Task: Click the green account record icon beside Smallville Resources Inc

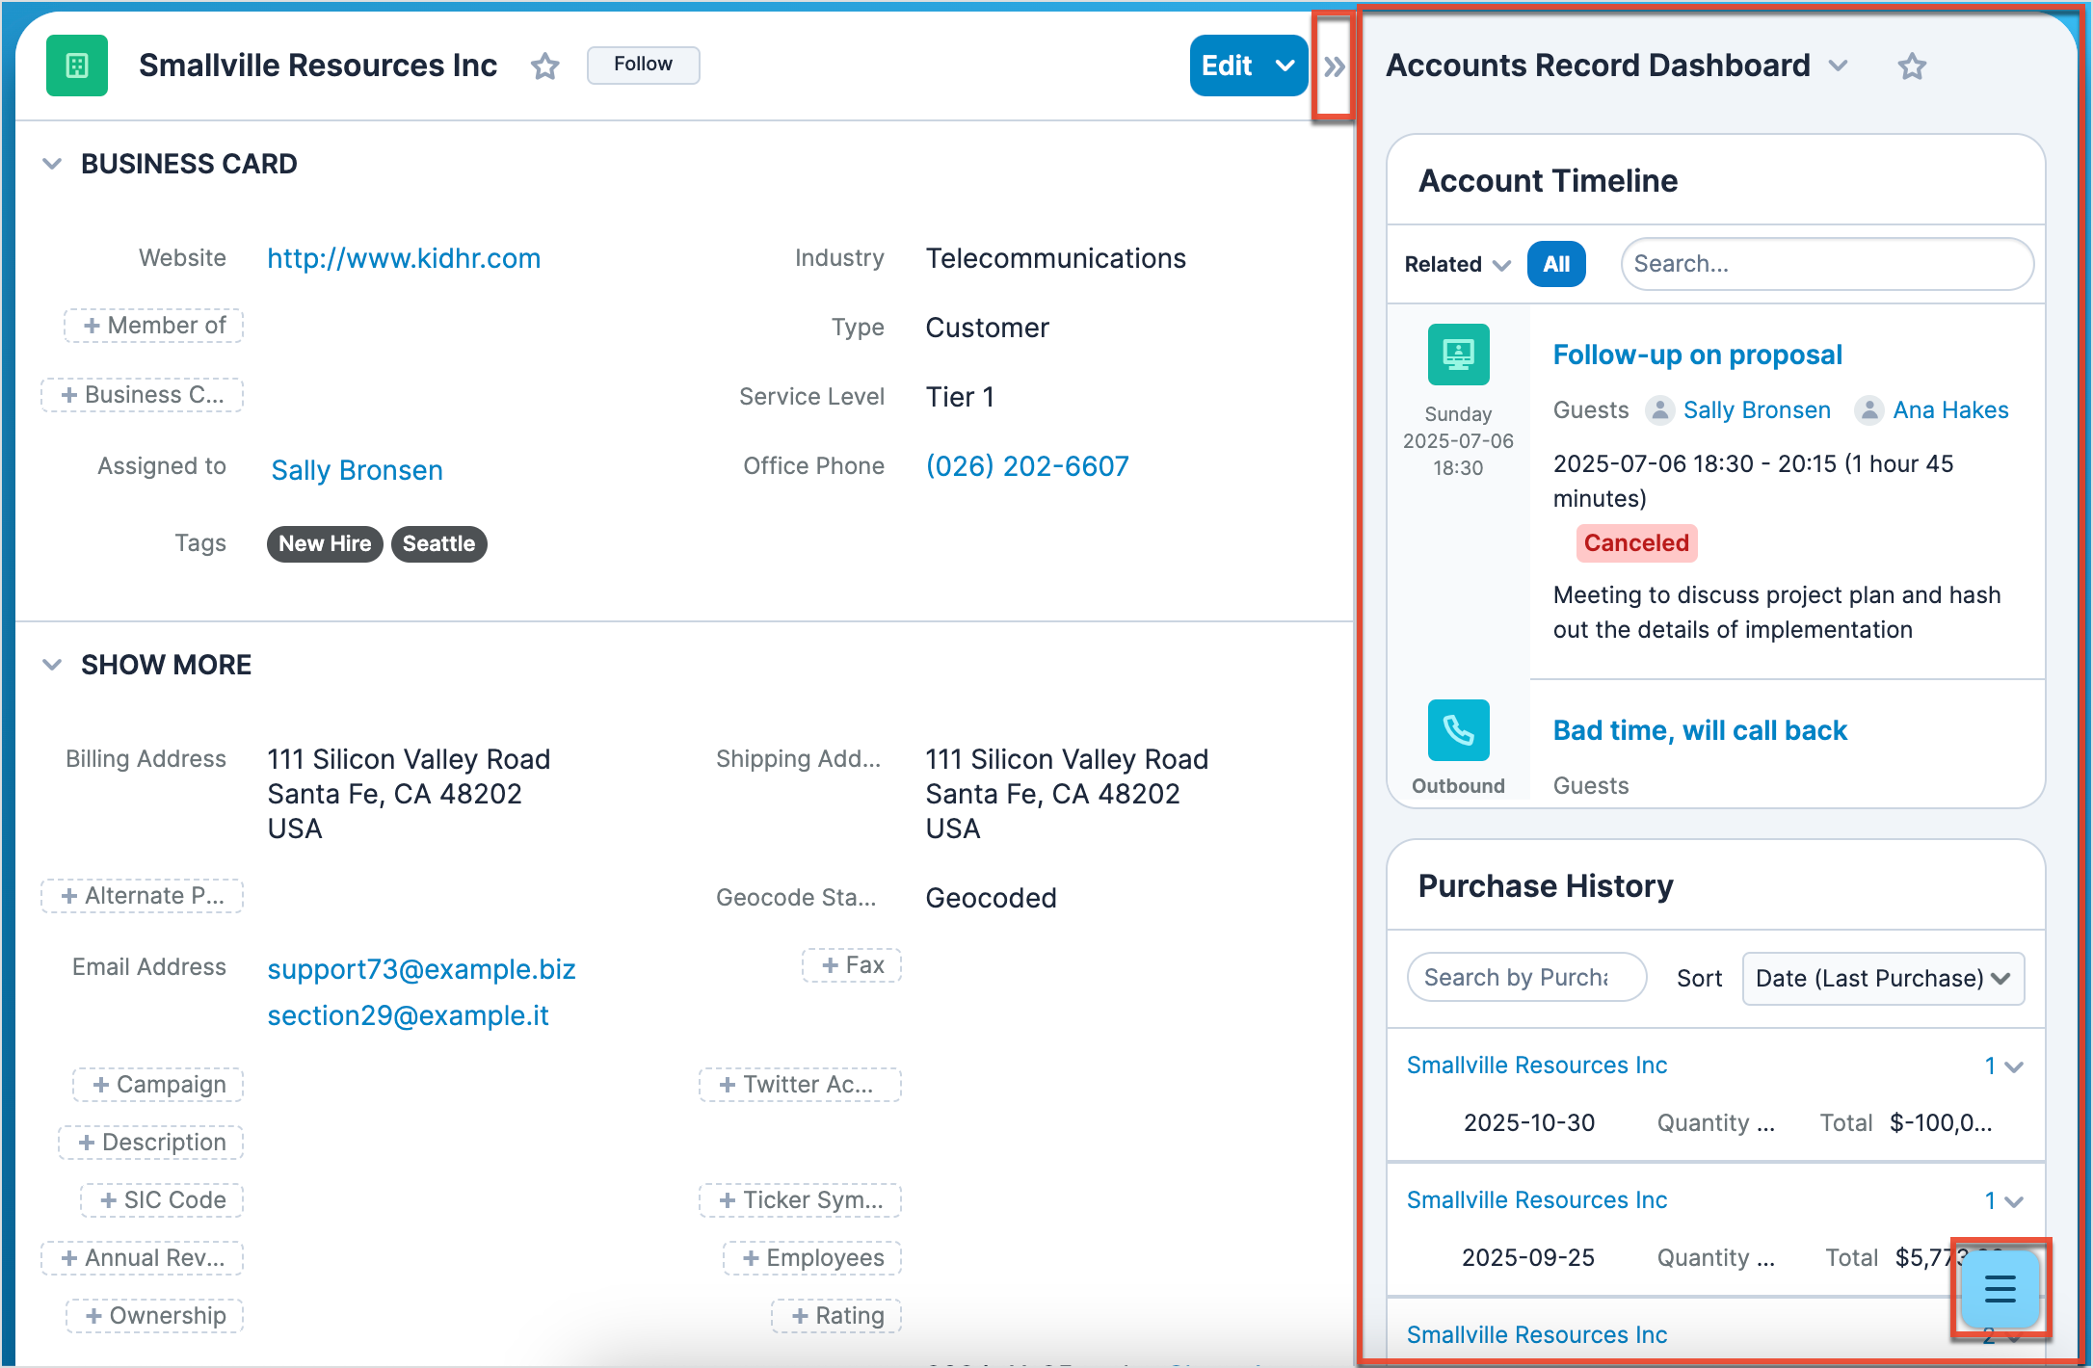Action: pos(76,65)
